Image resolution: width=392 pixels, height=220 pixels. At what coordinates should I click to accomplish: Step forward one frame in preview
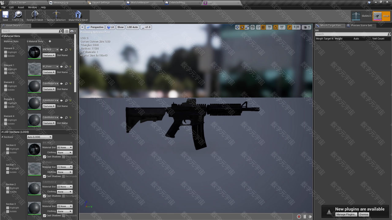[x=310, y=217]
